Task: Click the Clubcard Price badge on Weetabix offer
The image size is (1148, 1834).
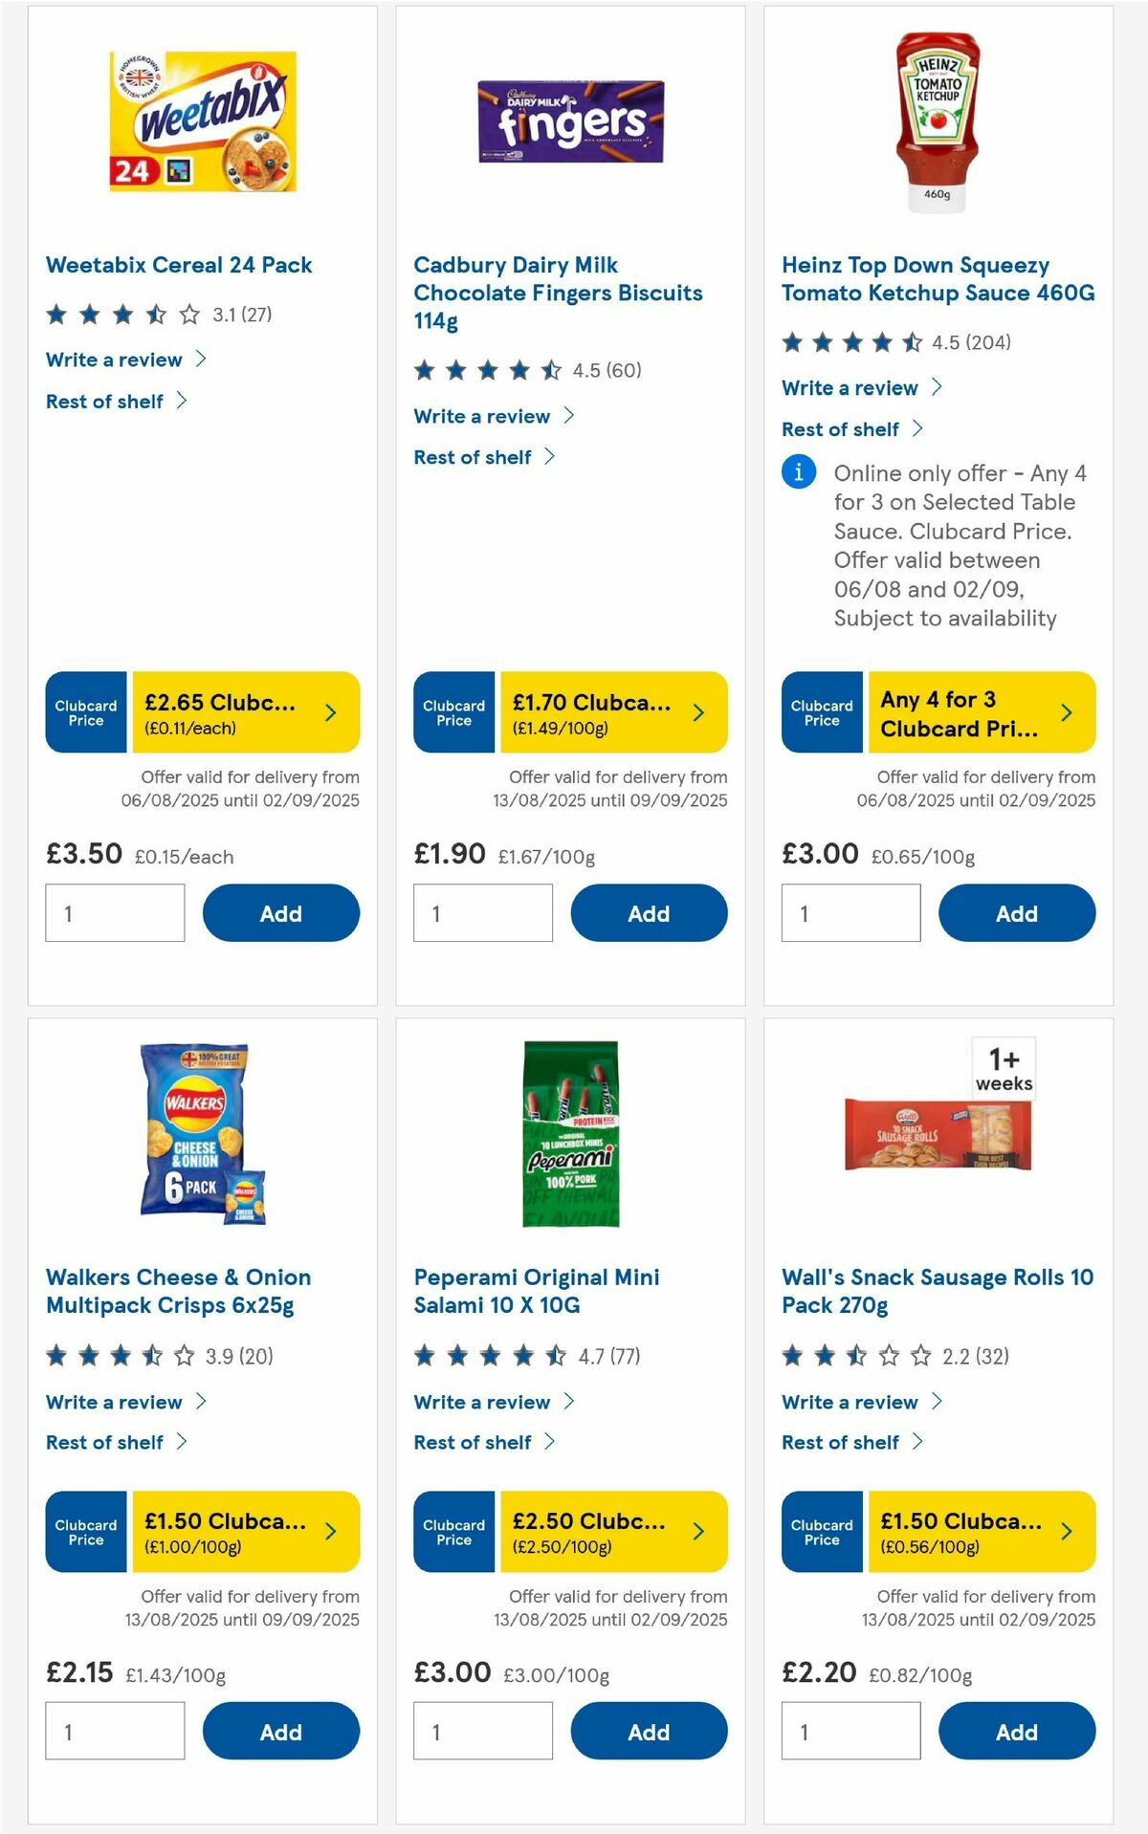Action: click(x=84, y=712)
